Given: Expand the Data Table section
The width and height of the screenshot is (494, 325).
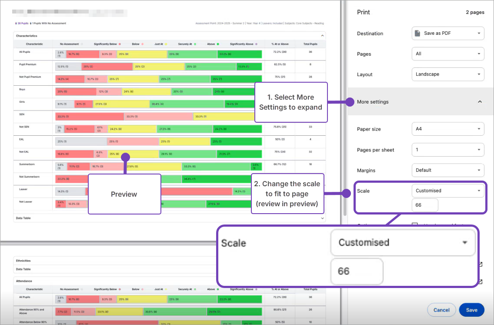Looking at the screenshot, I should [x=322, y=218].
